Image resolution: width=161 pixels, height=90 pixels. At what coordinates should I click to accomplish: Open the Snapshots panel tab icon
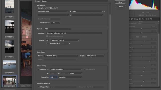(x=151, y=19)
